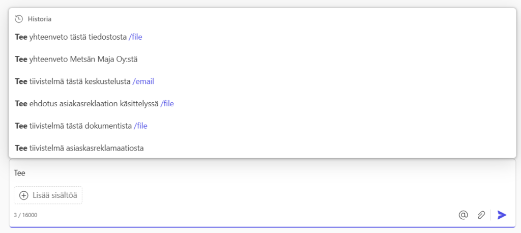Viewport: 521px width, 233px height.
Task: Open the Lisää sisältöä button
Action: (48, 195)
